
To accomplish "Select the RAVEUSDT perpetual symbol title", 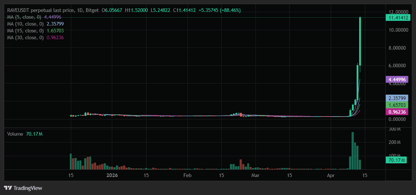I will coord(40,10).
